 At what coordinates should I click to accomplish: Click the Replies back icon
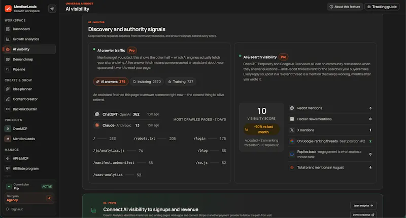tap(292, 154)
